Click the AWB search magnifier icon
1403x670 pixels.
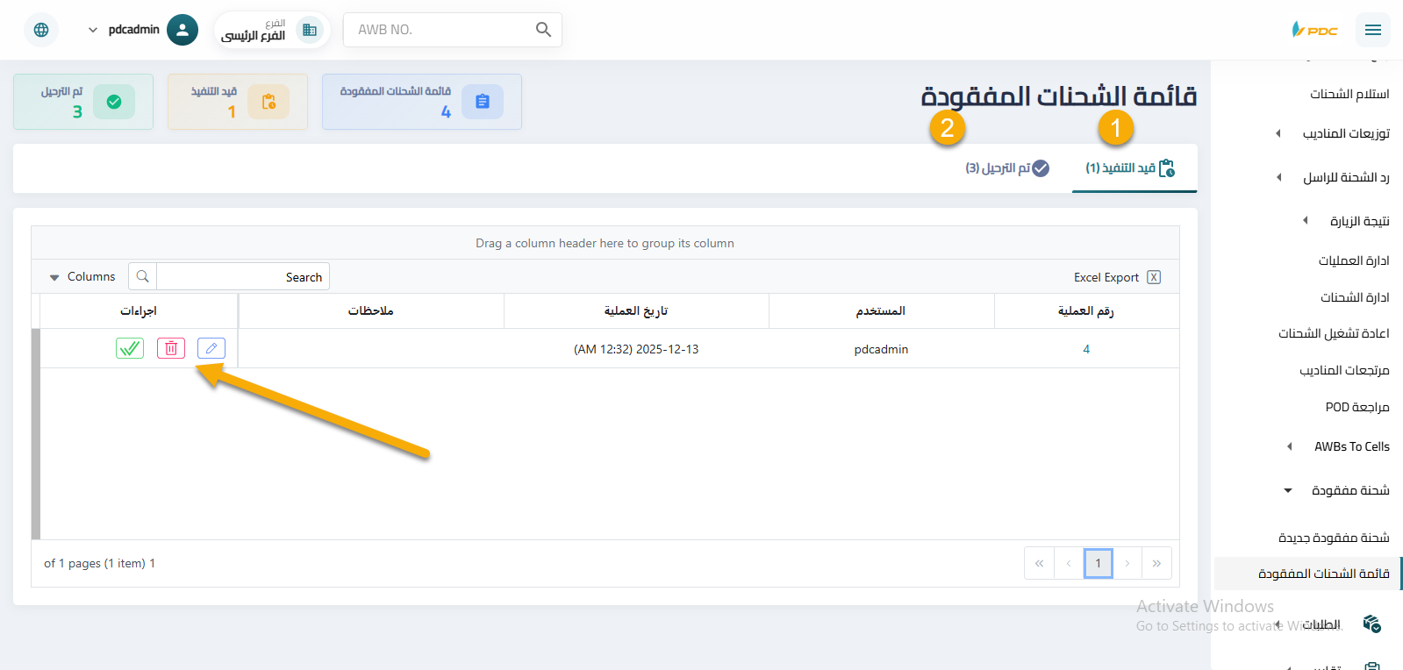point(543,30)
